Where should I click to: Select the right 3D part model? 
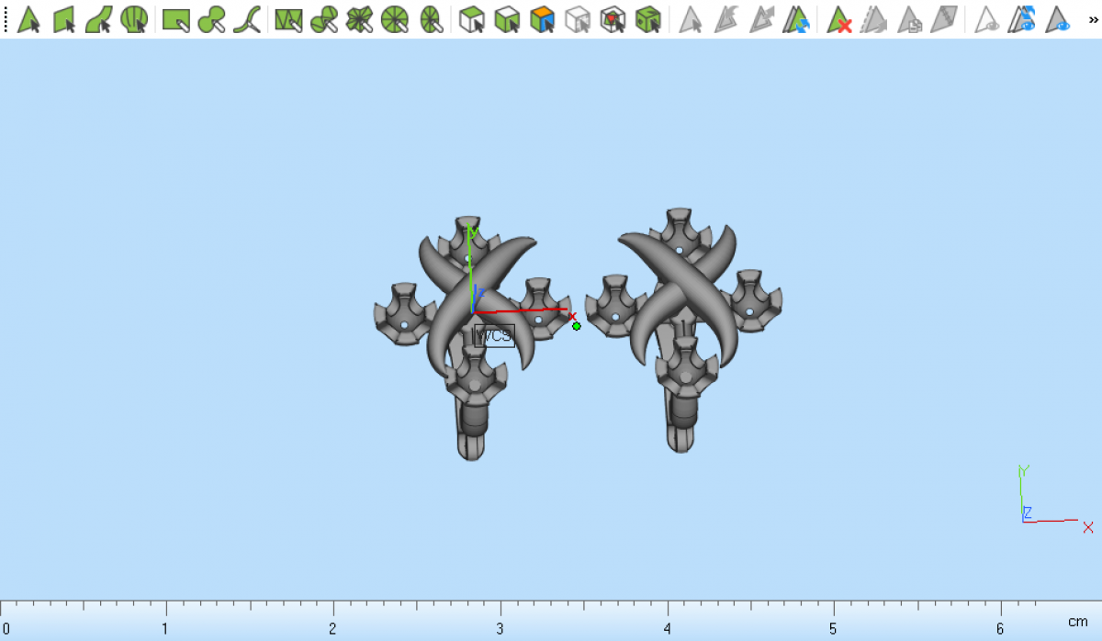pos(684,329)
